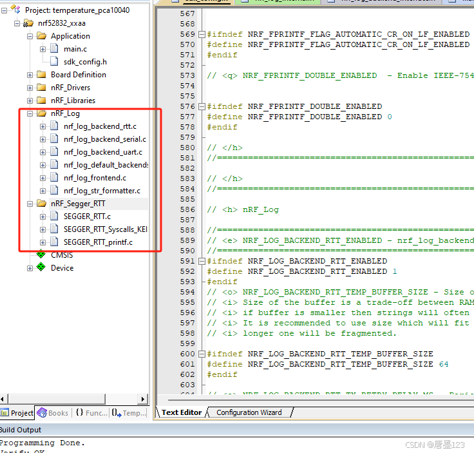Fold the code block at line 591

[202, 261]
